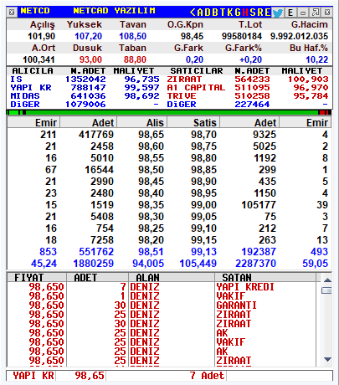The height and width of the screenshot is (385, 339).
Task: Click the E button in title bar
Action: point(290,13)
